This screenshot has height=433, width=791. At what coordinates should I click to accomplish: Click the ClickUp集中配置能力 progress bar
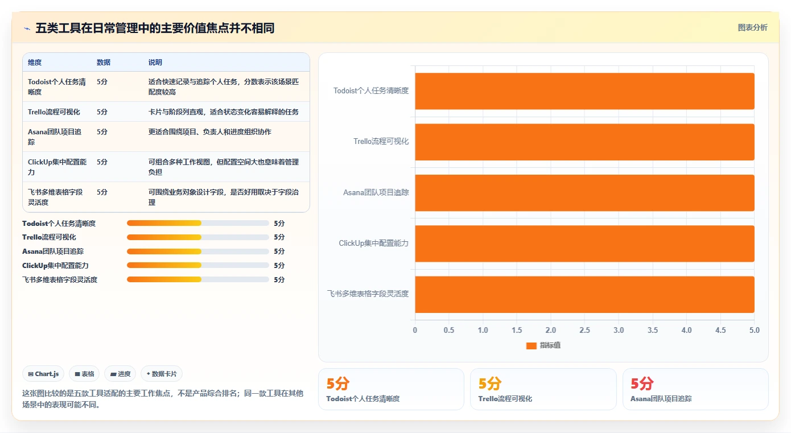[198, 265]
